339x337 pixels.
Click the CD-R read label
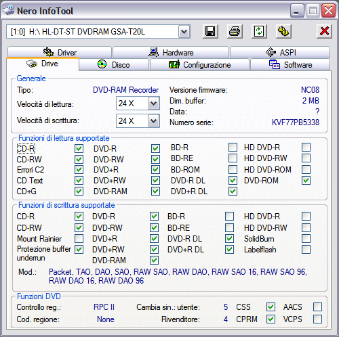point(26,149)
